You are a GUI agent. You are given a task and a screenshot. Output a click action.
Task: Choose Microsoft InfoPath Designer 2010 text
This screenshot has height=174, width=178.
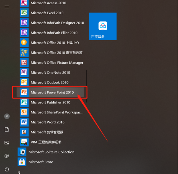[x=57, y=23]
